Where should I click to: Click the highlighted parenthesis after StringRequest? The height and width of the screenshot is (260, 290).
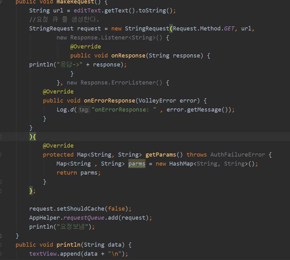171,29
